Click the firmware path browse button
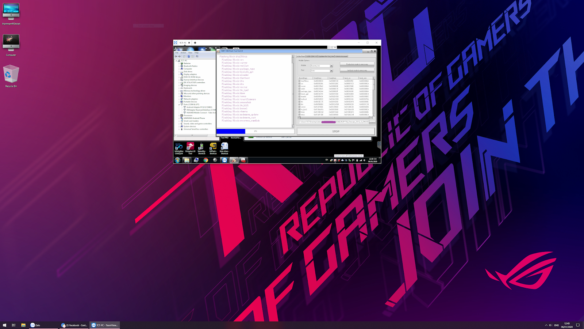The height and width of the screenshot is (329, 584). coord(372,122)
